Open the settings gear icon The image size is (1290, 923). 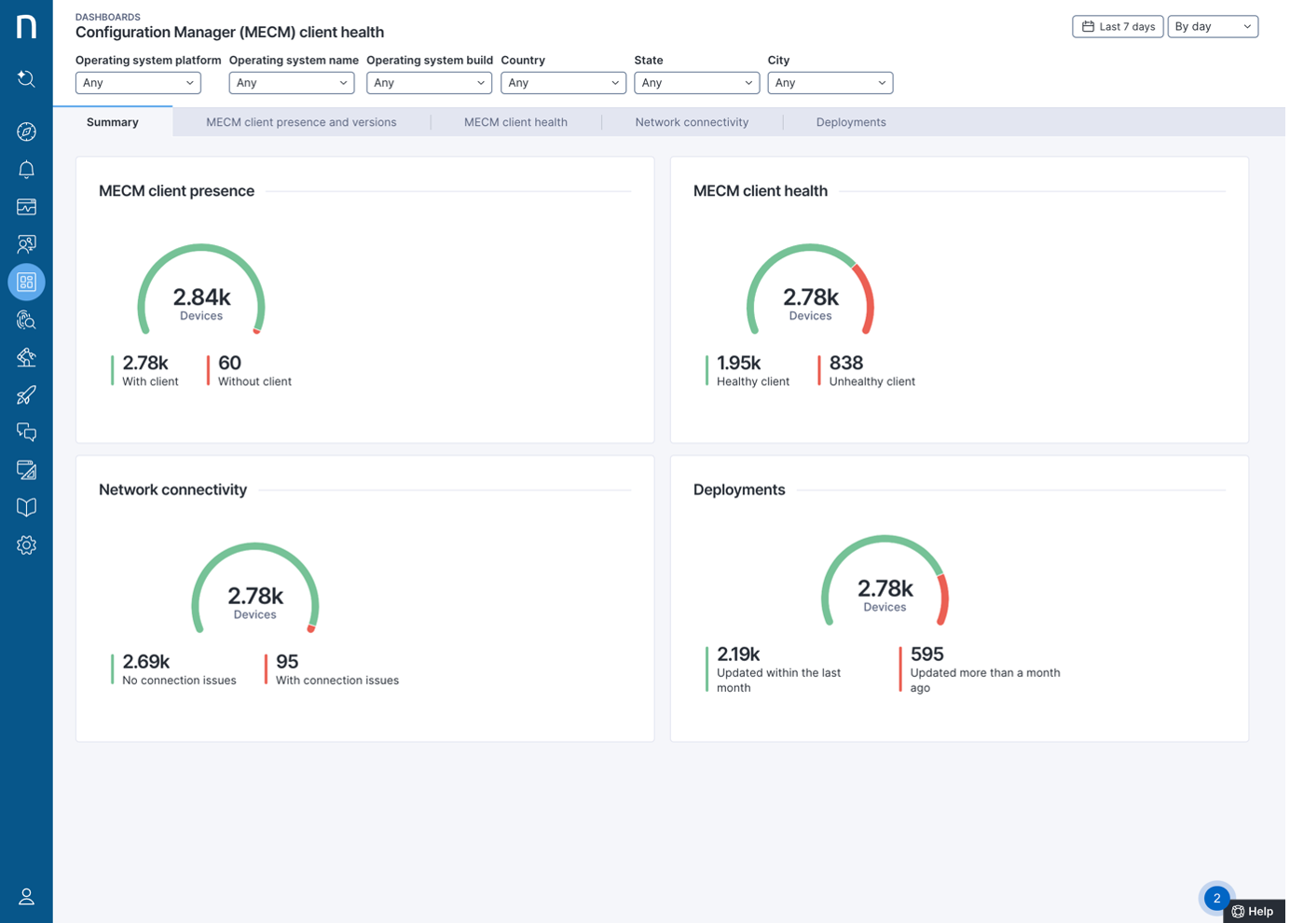pos(26,544)
